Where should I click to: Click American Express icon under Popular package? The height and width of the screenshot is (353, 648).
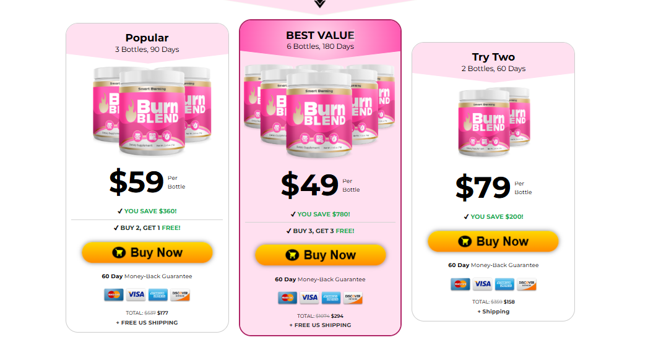tap(158, 294)
